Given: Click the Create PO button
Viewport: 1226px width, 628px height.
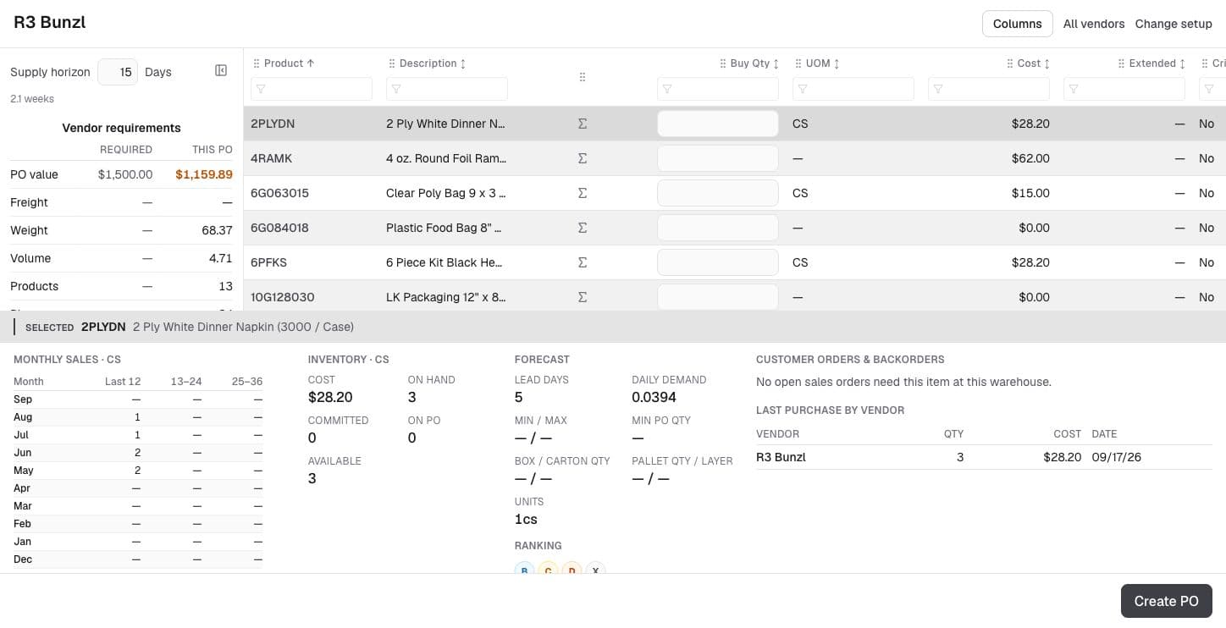Looking at the screenshot, I should click(x=1166, y=601).
